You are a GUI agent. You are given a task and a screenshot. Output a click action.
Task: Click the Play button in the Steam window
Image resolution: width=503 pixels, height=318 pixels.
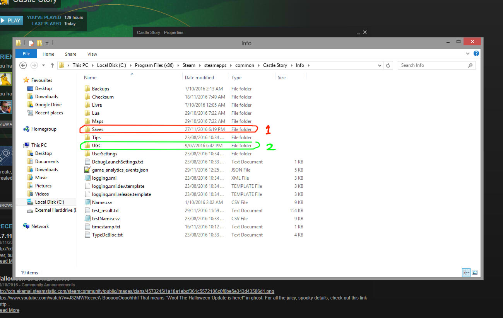pos(11,20)
